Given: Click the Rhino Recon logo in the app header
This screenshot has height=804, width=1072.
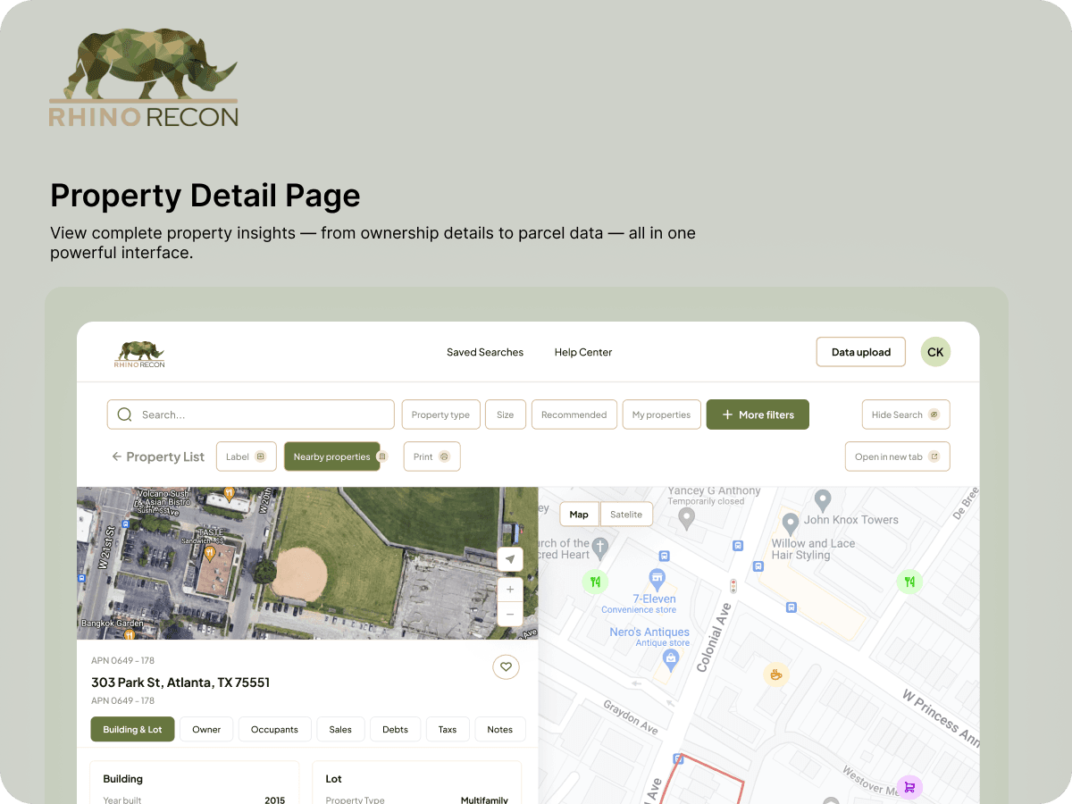Looking at the screenshot, I should tap(139, 353).
